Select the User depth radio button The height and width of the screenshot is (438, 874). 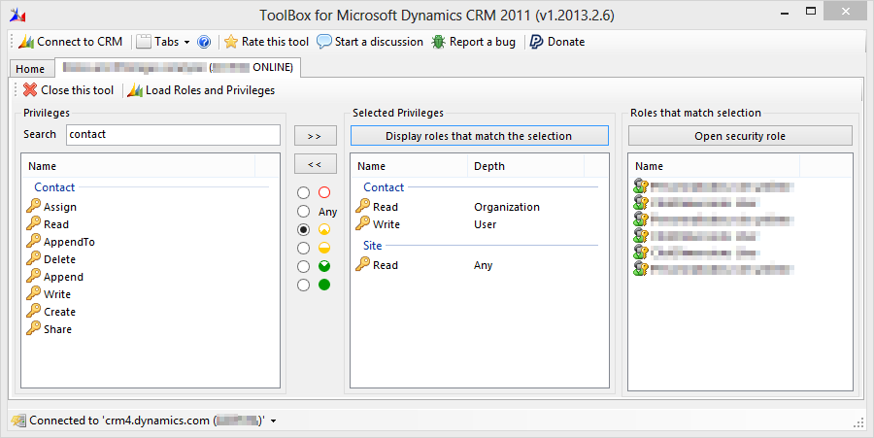(303, 229)
